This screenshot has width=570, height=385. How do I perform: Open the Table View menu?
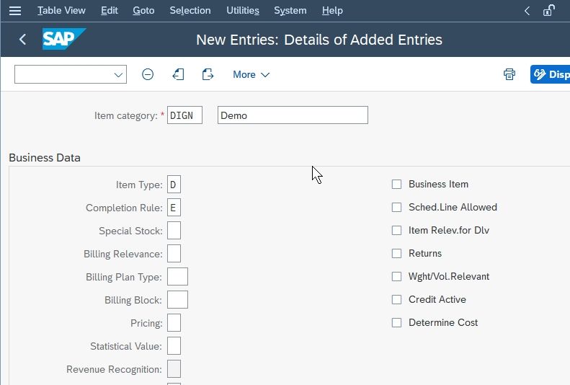61,11
